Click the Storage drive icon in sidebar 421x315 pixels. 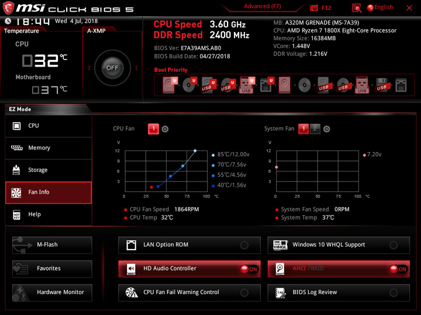click(16, 170)
